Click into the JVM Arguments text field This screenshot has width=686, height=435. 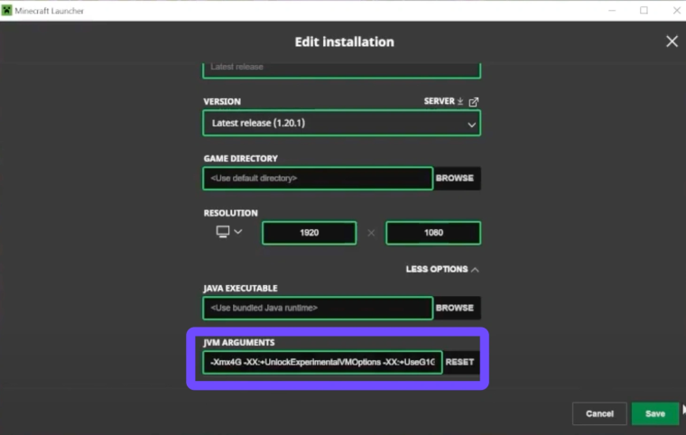click(322, 362)
